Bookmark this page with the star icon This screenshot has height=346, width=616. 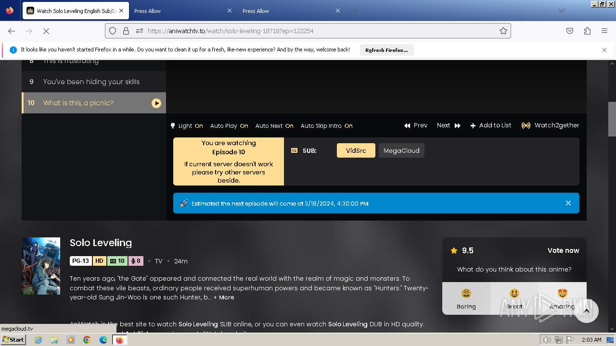tap(503, 31)
